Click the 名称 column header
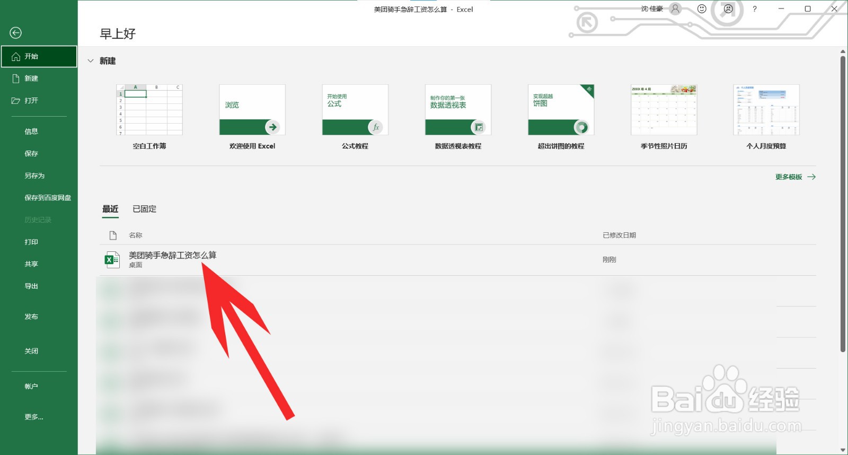 point(136,235)
